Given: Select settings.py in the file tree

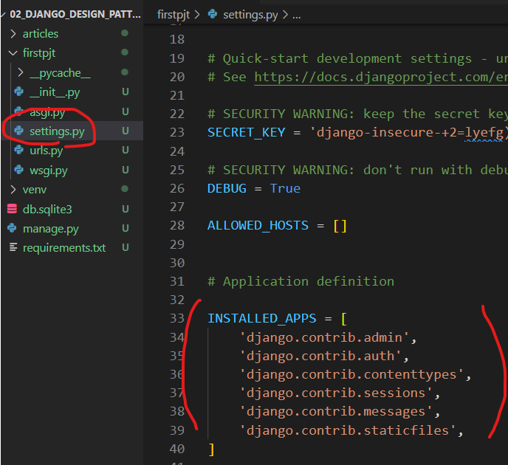Looking at the screenshot, I should coord(57,131).
